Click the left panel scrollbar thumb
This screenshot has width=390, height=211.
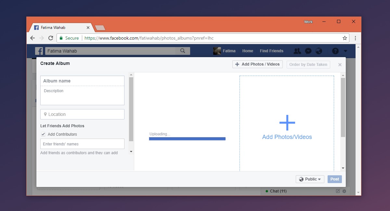pos(131,109)
